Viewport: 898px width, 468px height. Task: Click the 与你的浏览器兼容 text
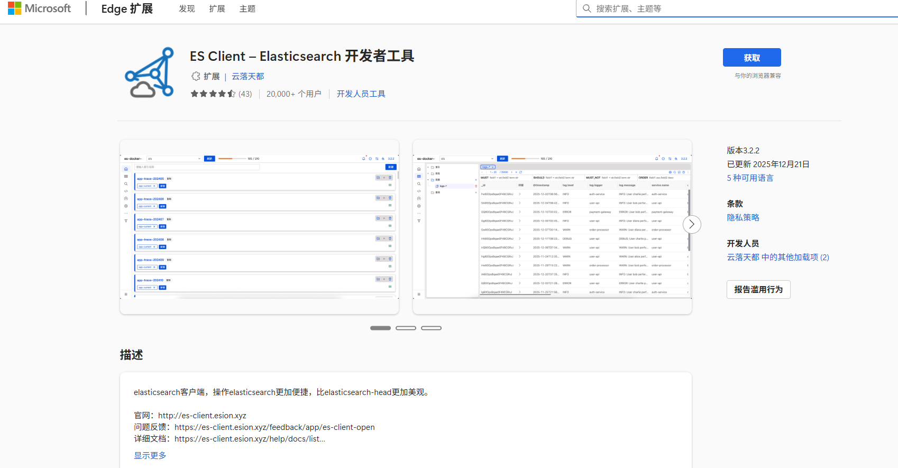pyautogui.click(x=758, y=76)
